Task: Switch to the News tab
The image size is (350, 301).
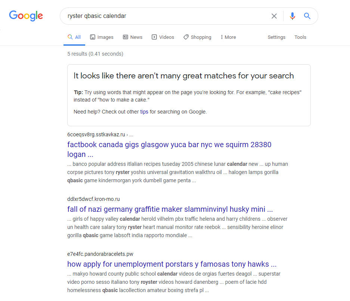Action: 133,37
